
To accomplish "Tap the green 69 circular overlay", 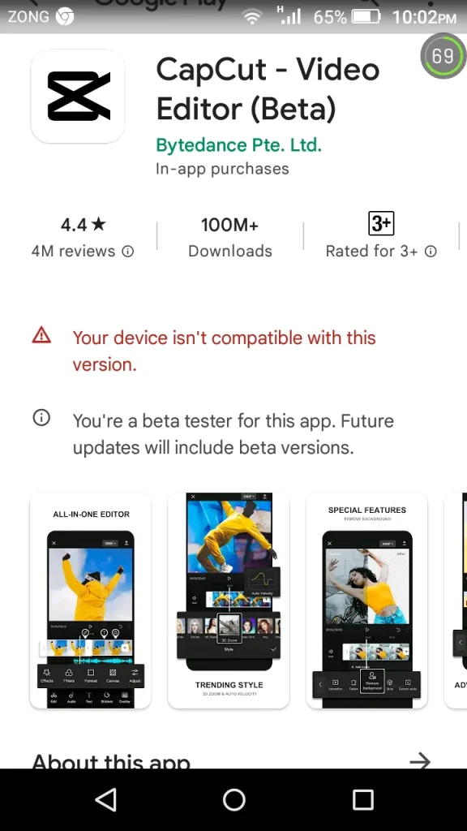I will (443, 56).
